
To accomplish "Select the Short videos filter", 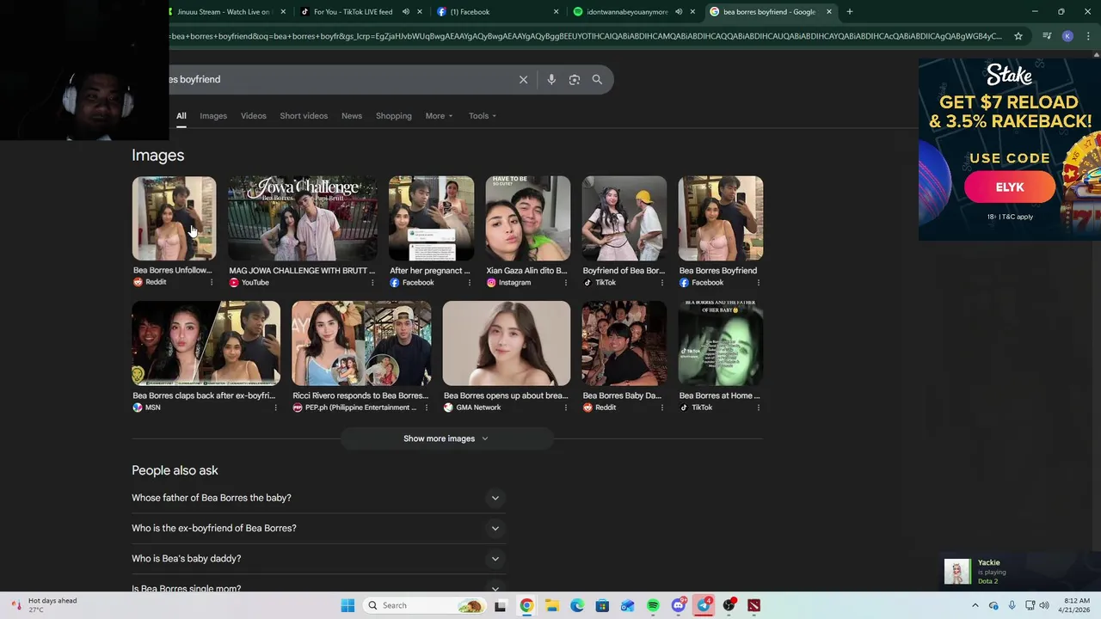I will coord(304,116).
